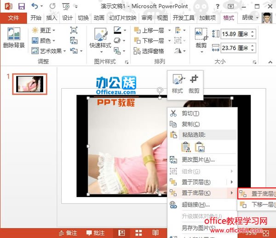
Task: Open the Help question mark icon
Action: (x=218, y=6)
